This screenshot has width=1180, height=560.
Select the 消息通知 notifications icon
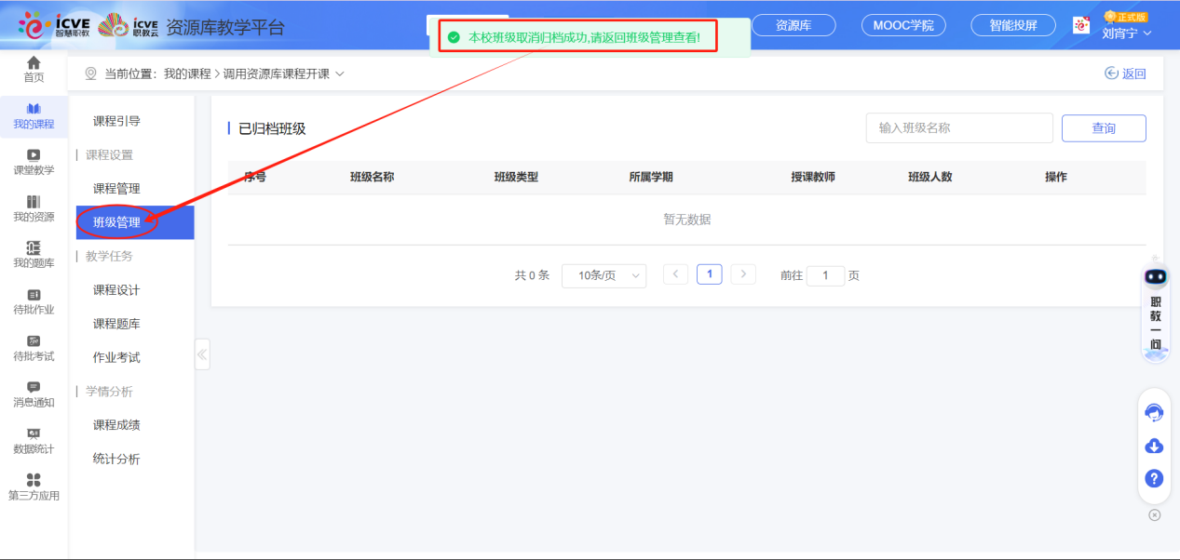click(34, 394)
